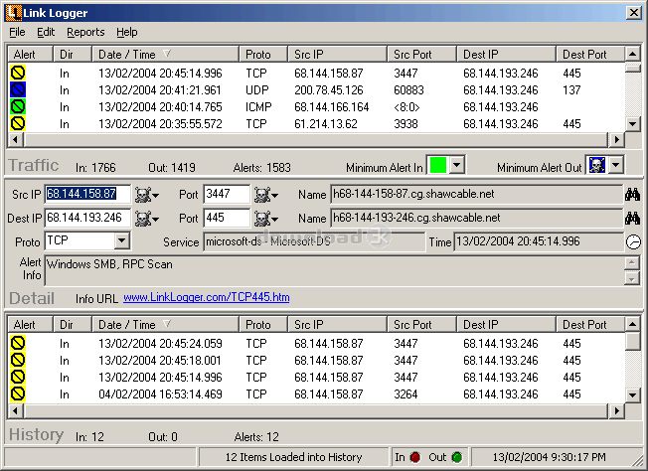Select the green alert icon on ICMP row
The height and width of the screenshot is (471, 648).
point(18,106)
